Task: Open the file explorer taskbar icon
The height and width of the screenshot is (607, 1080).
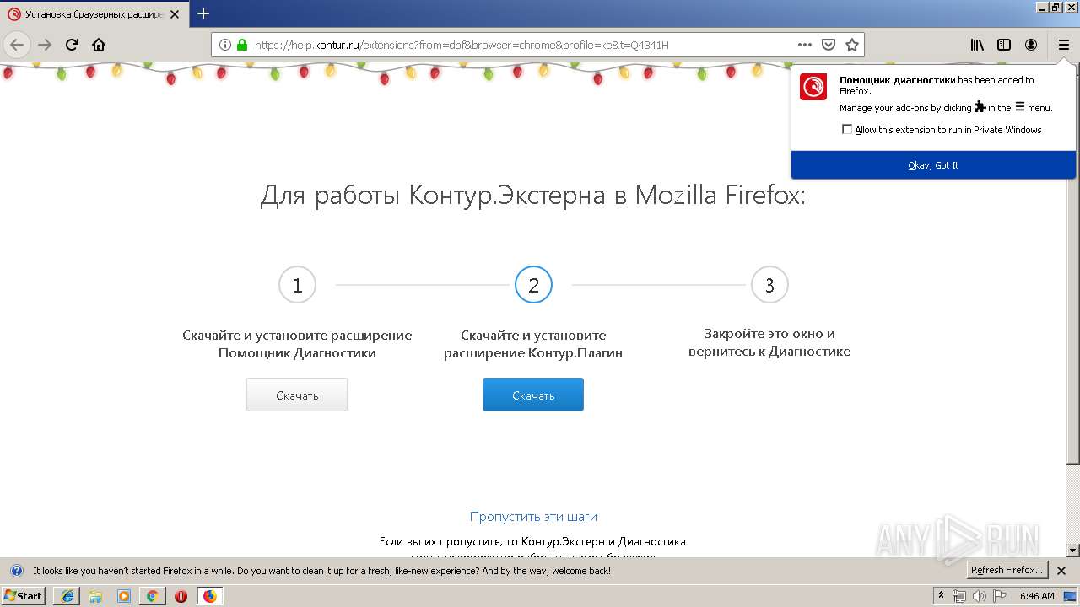Action: coord(95,595)
